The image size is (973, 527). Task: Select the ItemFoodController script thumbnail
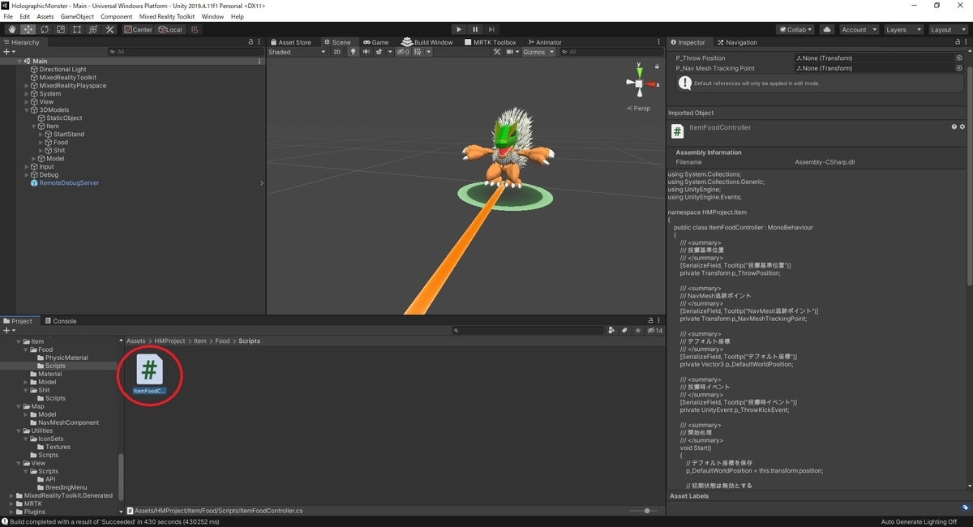click(x=149, y=370)
